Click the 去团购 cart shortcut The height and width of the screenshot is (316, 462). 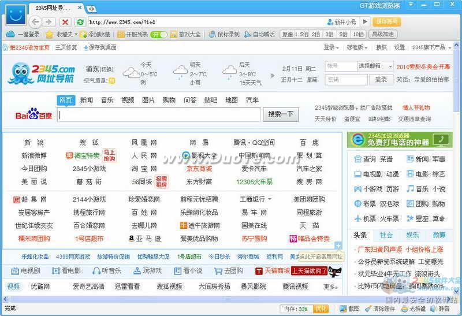(229, 270)
